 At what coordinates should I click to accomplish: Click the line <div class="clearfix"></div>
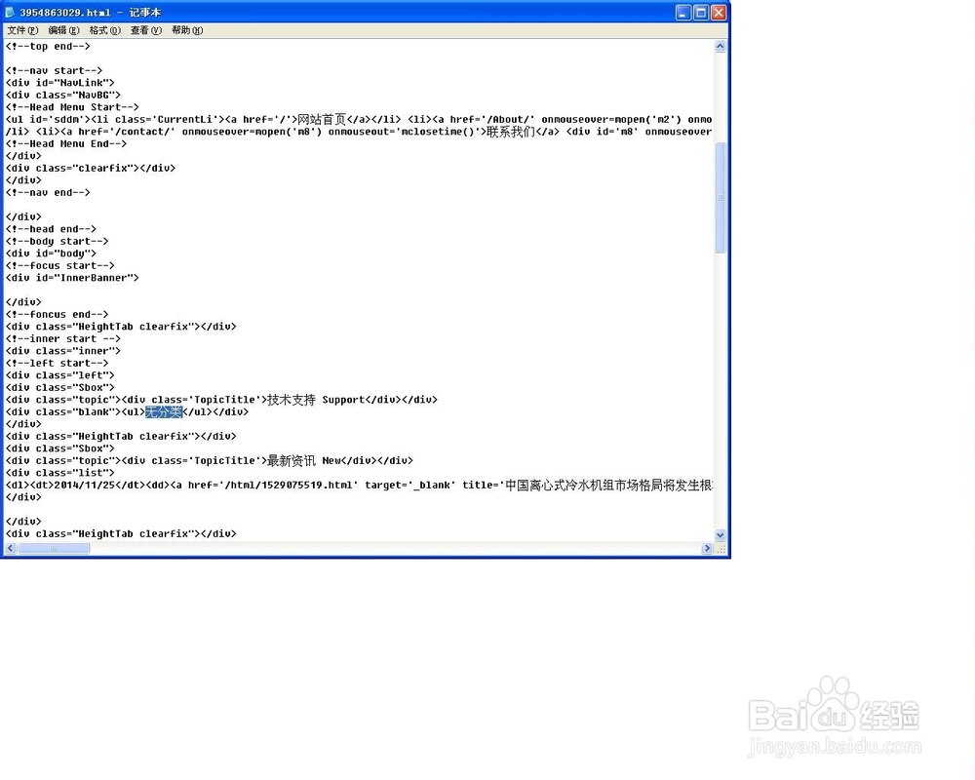[x=91, y=168]
